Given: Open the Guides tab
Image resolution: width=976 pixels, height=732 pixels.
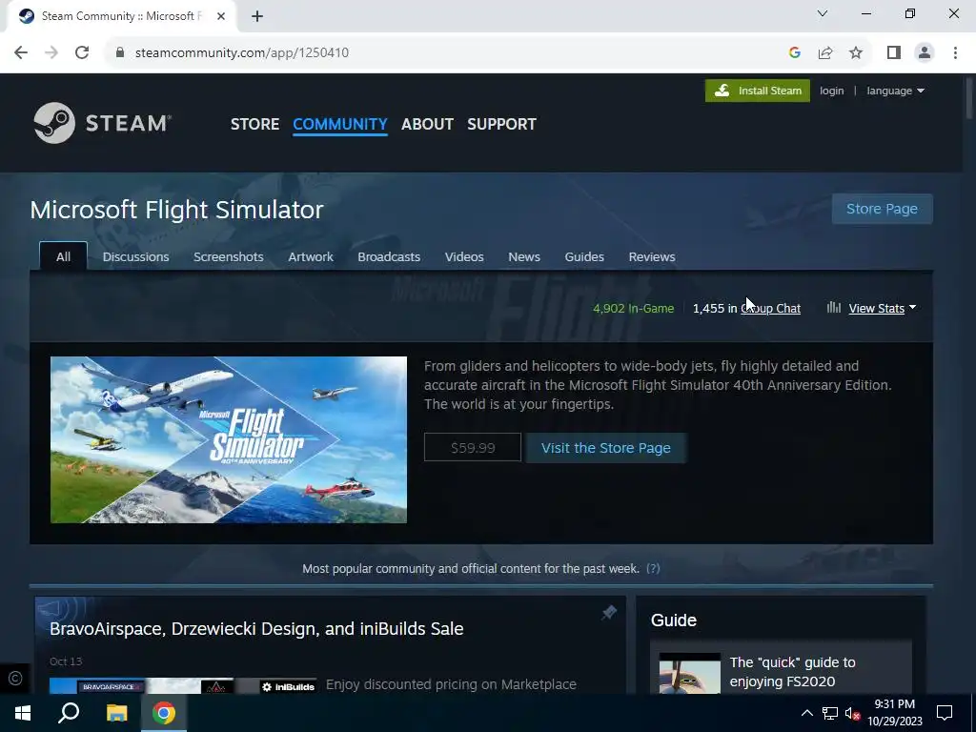Looking at the screenshot, I should 584,256.
